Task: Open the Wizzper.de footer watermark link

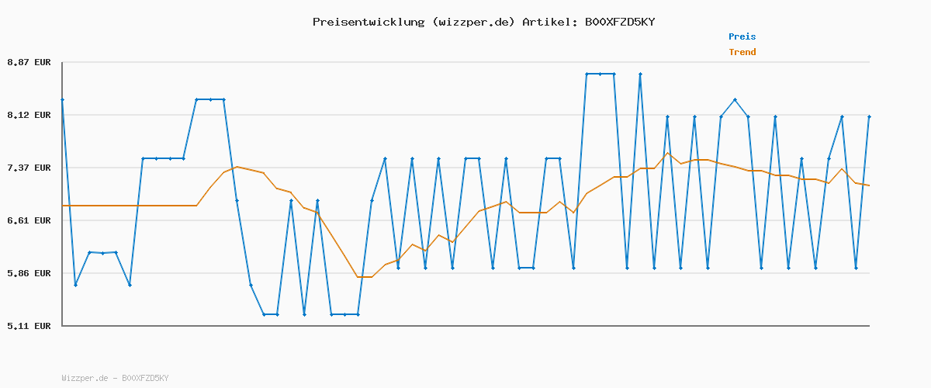Action: (115, 378)
